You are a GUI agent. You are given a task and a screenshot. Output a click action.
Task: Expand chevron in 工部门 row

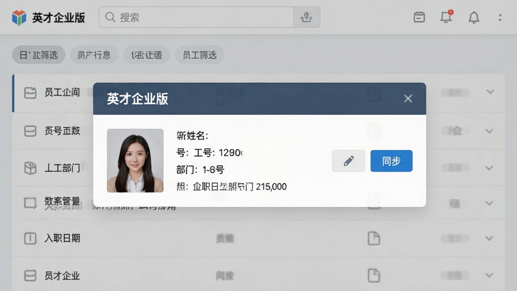489,168
